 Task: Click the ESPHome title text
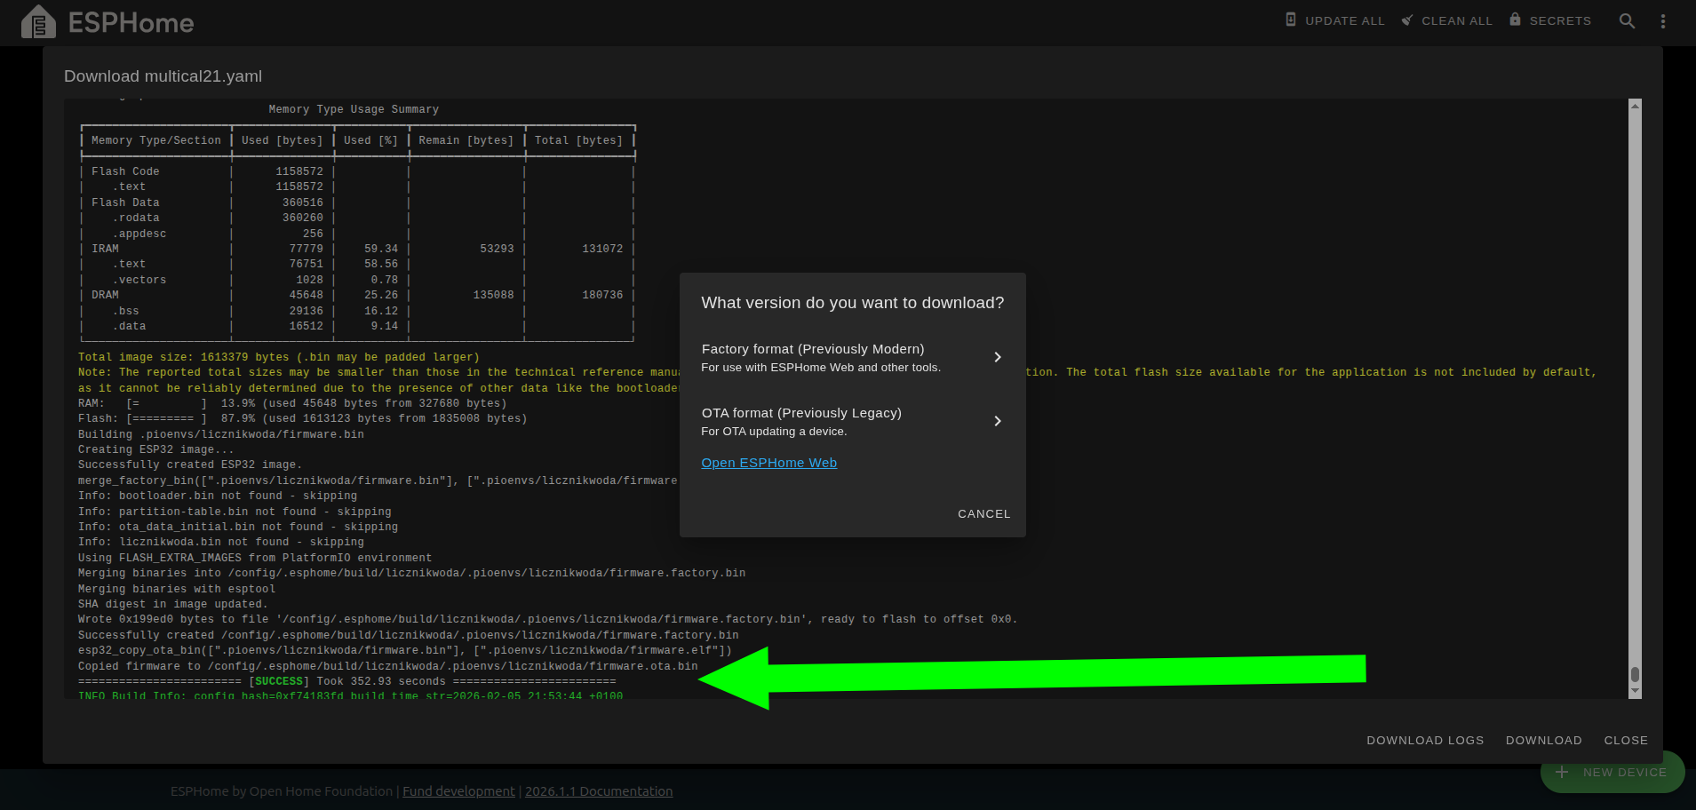point(131,23)
